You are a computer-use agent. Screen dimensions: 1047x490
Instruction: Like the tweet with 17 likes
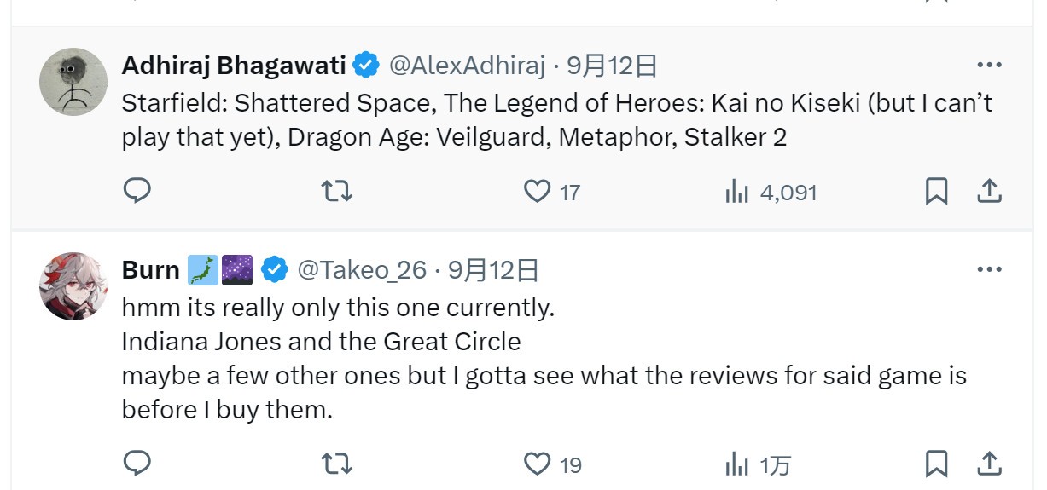pyautogui.click(x=537, y=192)
